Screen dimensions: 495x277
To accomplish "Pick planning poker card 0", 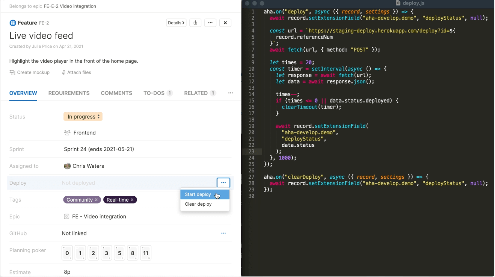I will (67, 253).
